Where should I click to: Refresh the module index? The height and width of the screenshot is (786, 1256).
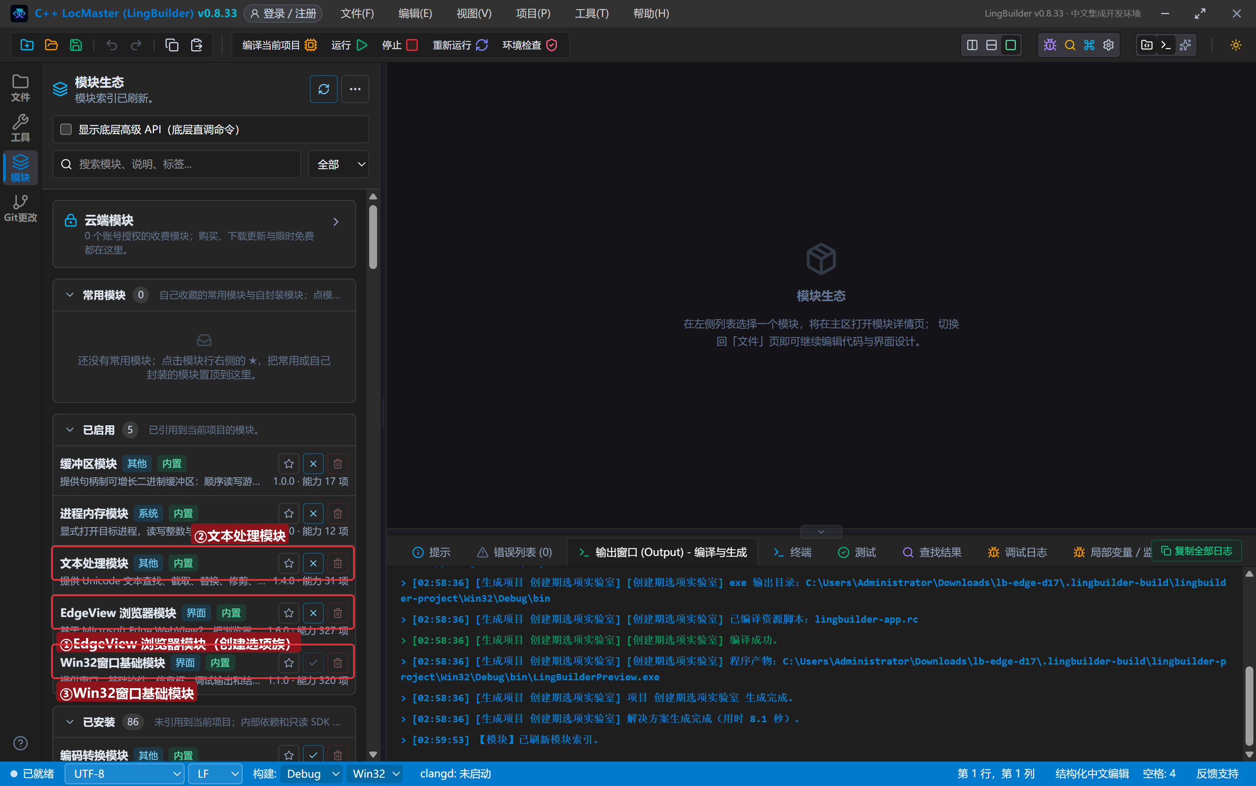tap(324, 89)
